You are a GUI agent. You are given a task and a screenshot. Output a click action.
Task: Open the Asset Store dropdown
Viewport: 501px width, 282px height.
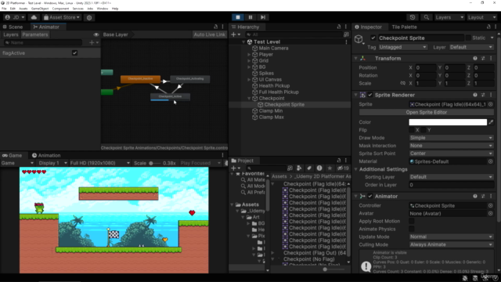(x=62, y=17)
